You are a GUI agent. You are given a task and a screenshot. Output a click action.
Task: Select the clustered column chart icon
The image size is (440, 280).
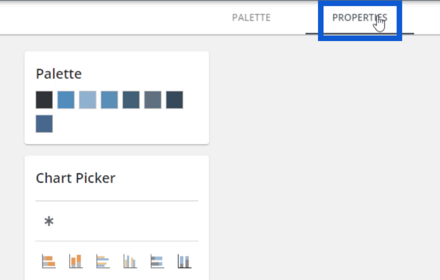click(130, 261)
